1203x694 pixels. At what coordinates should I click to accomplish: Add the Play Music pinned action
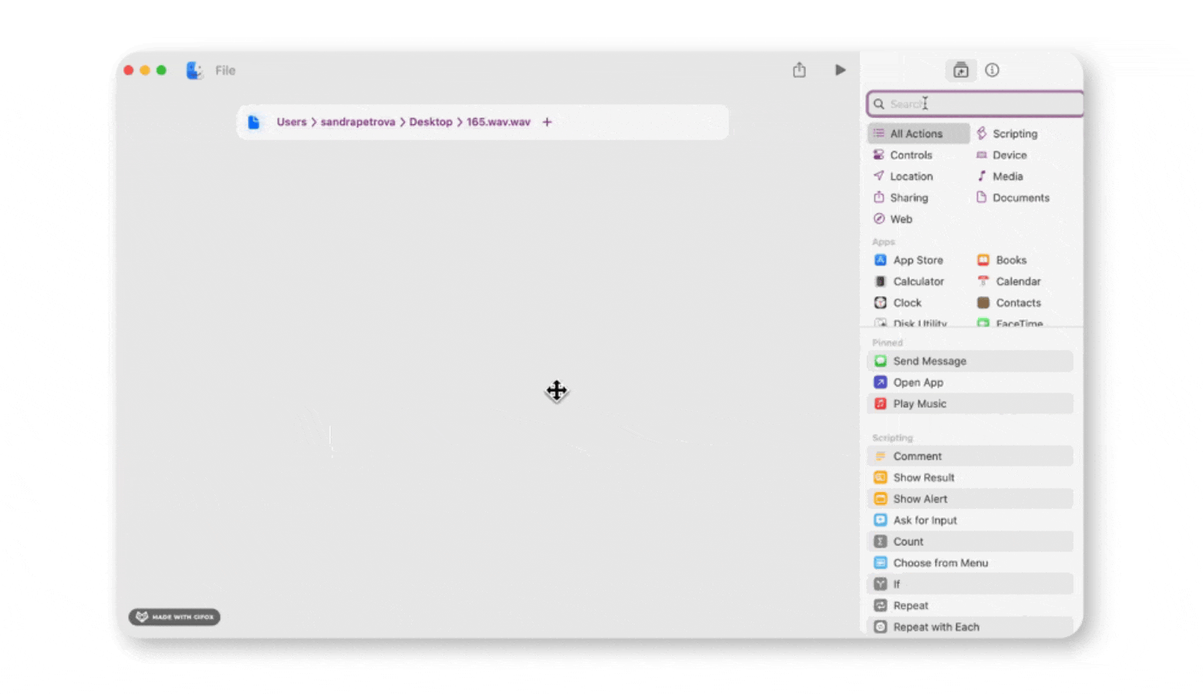970,404
